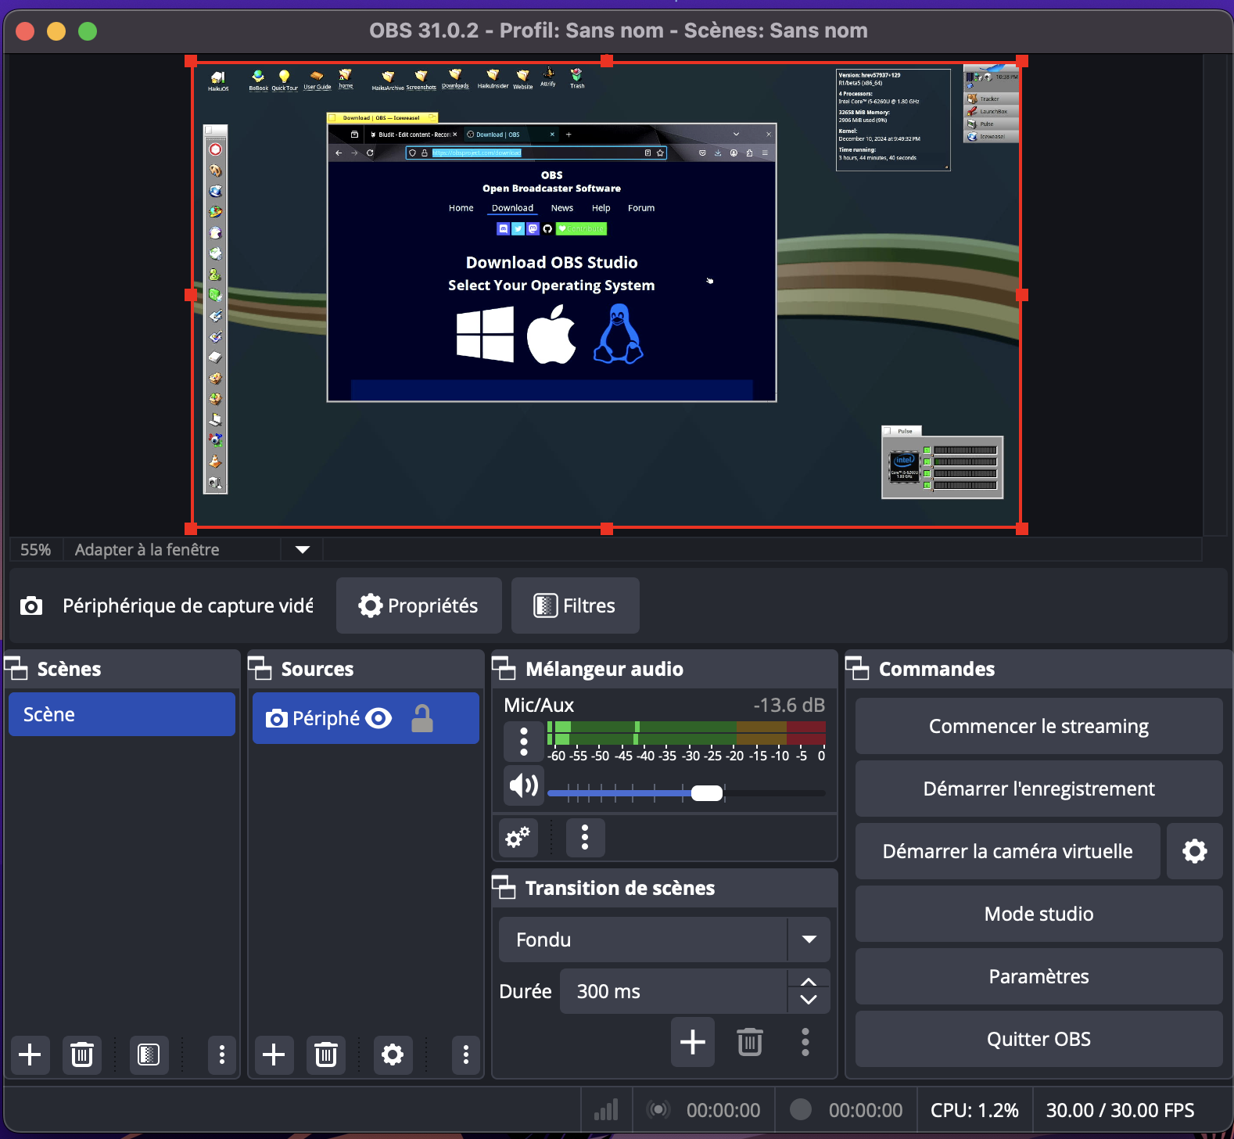Select the Scène item in scenes list
This screenshot has height=1139, width=1234.
click(122, 714)
